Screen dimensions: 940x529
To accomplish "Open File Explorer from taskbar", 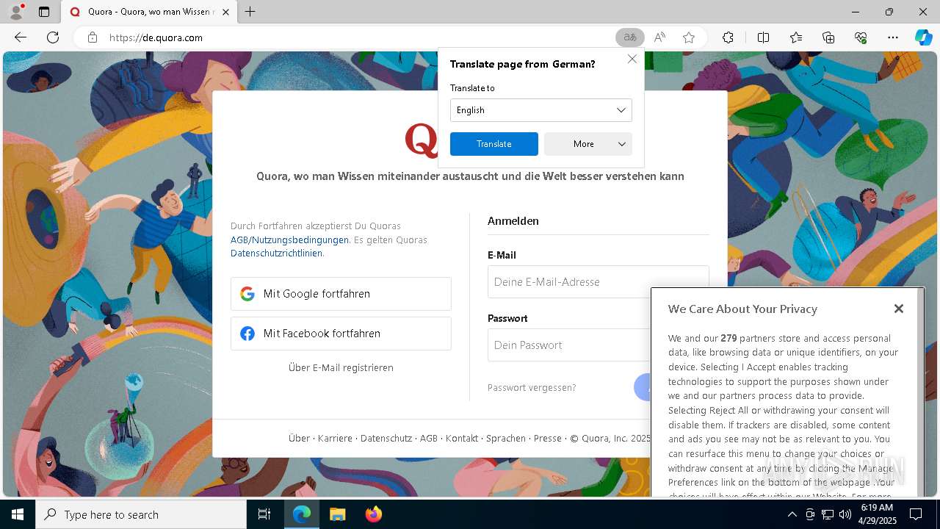I will click(337, 514).
